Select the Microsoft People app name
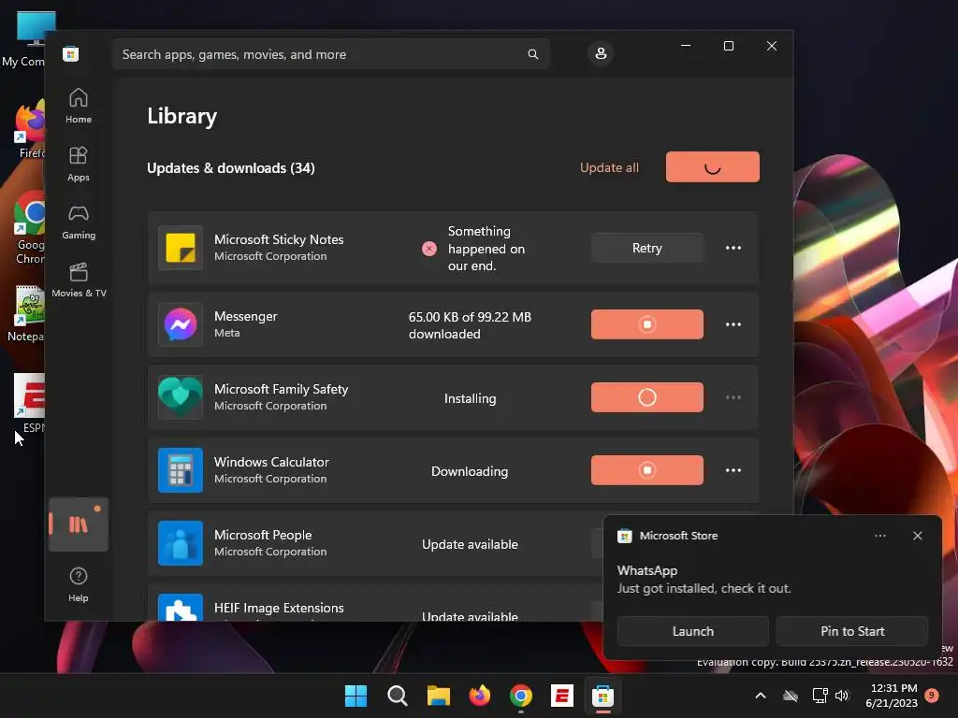Screen dimensions: 958x718 263,535
